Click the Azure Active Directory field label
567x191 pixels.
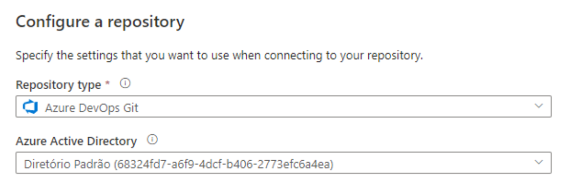(x=76, y=141)
